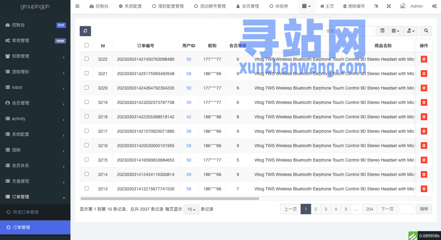Screen dimensions: 441x240
Task: Check the box for order 3218
Action: 87,116
